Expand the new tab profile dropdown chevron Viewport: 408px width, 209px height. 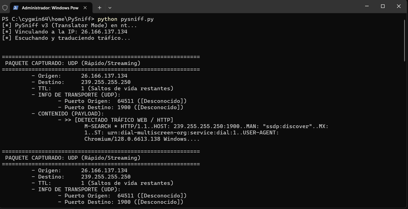110,8
